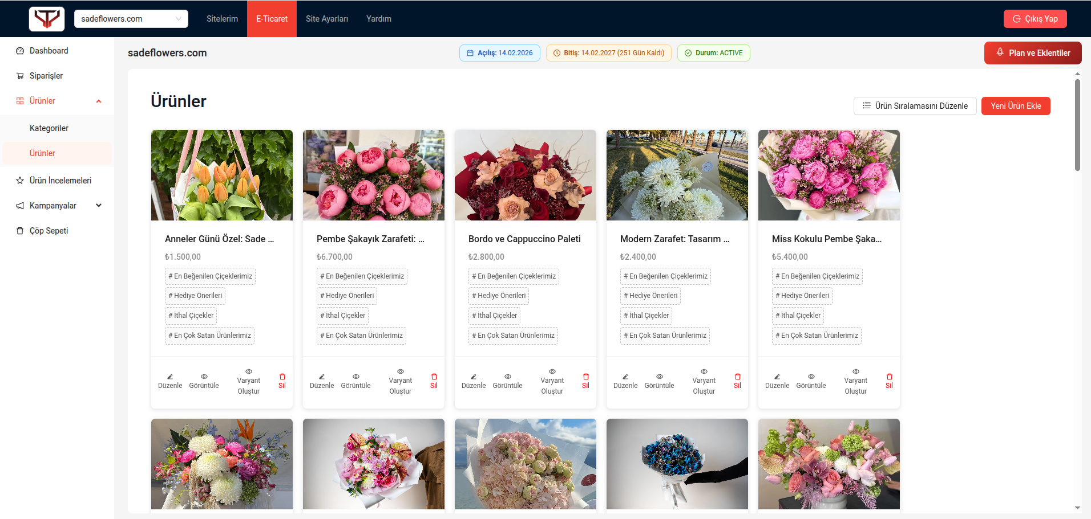Viewport: 1091px width, 519px height.
Task: Click the Çıkış Yap logout button
Action: click(1035, 19)
